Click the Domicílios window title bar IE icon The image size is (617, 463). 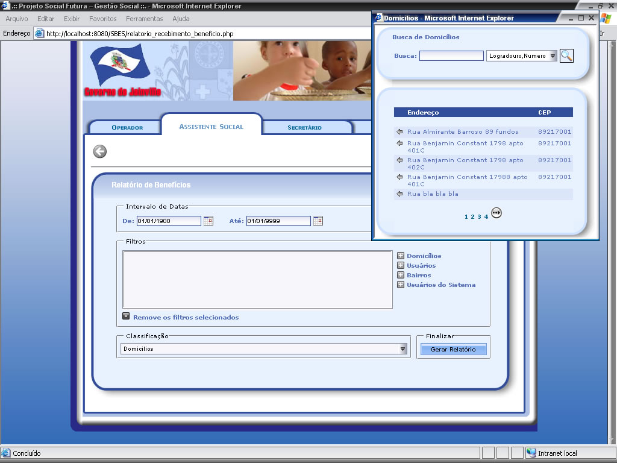click(378, 17)
